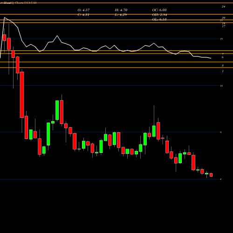The width and height of the screenshot is (233, 233).
Task: Select the tallest red candlestick
Action: [22, 95]
